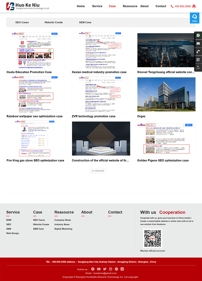The height and width of the screenshot is (281, 202).
Task: Show the QR code from the side toolbar
Action: click(x=198, y=60)
